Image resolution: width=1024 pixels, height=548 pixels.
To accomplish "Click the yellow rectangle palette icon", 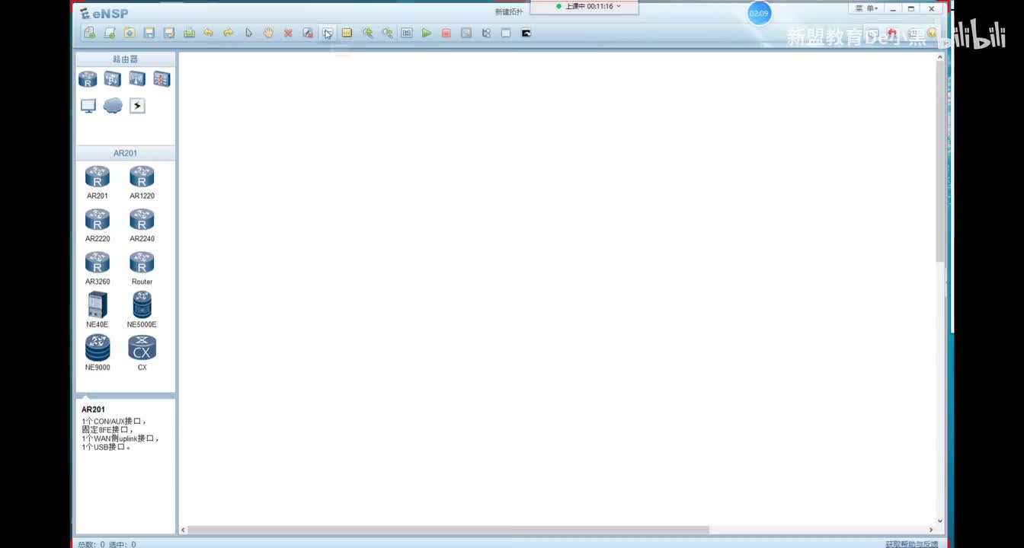I will [x=347, y=33].
